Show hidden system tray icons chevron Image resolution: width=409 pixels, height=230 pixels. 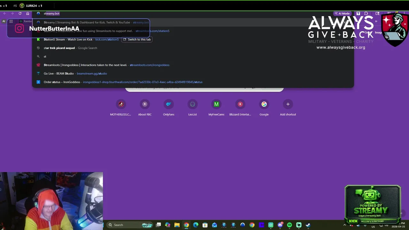click(344, 225)
